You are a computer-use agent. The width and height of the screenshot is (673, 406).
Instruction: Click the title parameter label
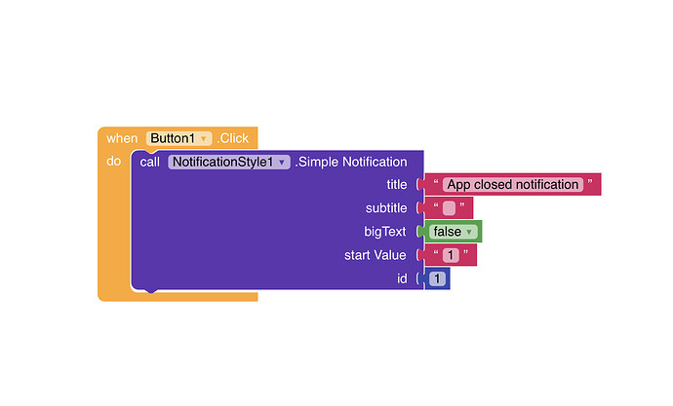click(x=397, y=185)
